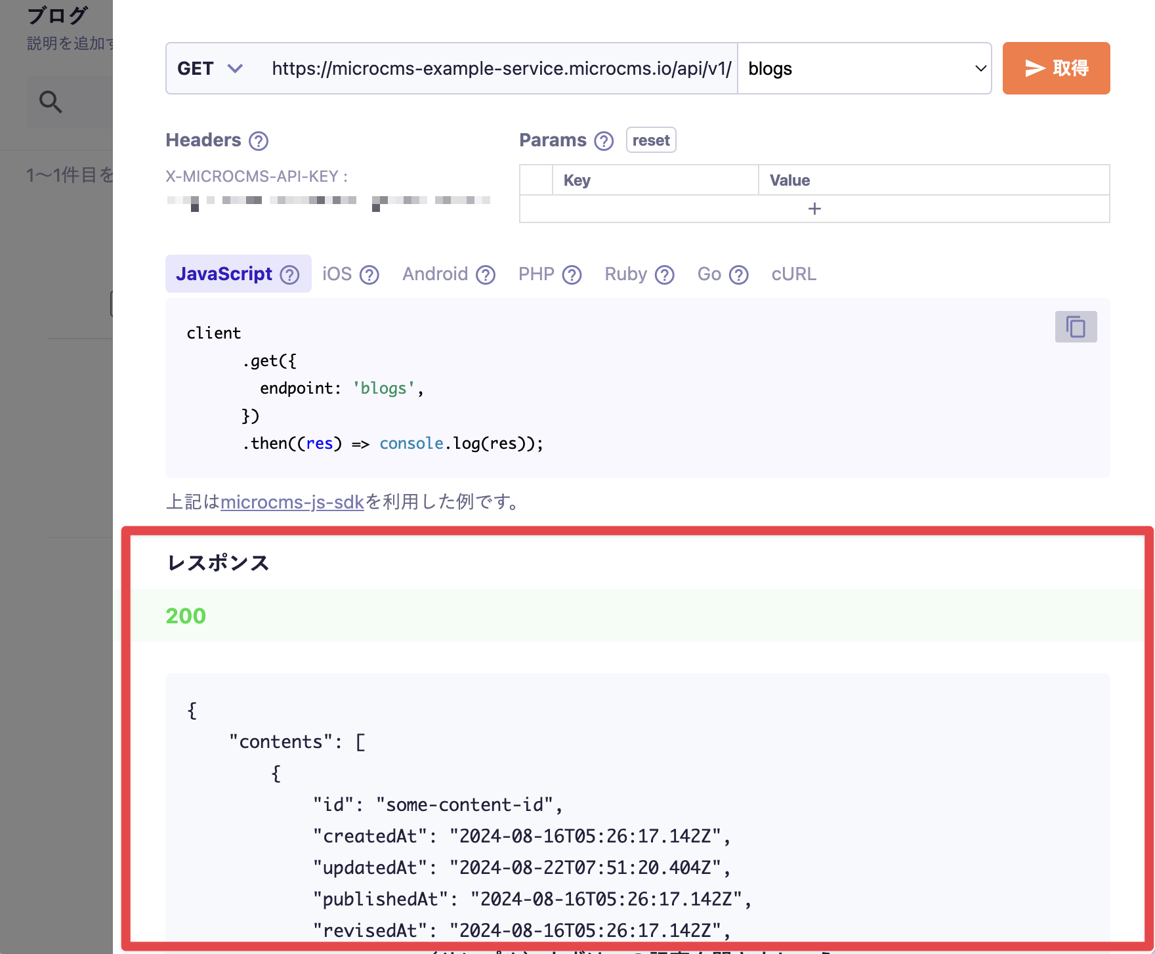Viewport: 1155px width, 954px height.
Task: Click the ブログ page title
Action: click(57, 16)
